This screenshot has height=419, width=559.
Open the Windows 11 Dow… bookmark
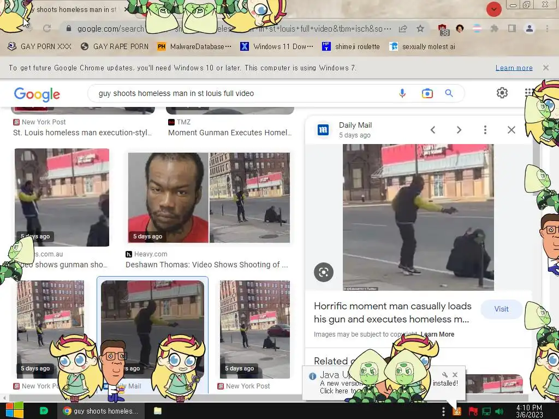pyautogui.click(x=277, y=46)
